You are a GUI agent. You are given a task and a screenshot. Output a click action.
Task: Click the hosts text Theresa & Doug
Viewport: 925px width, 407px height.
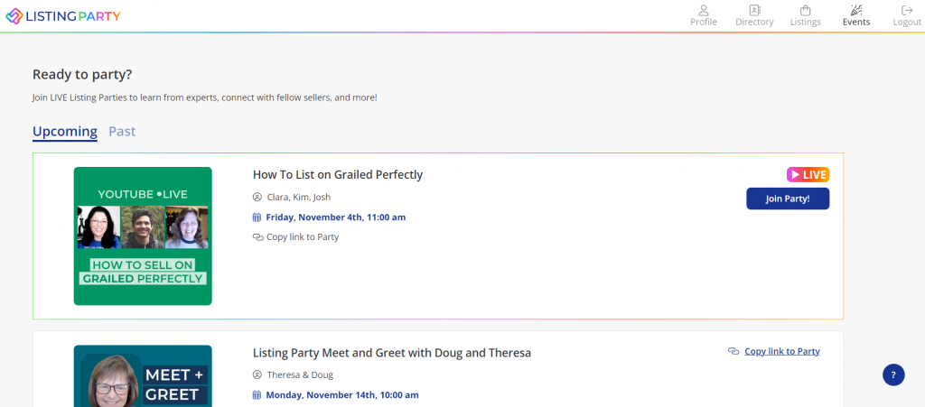pyautogui.click(x=300, y=375)
